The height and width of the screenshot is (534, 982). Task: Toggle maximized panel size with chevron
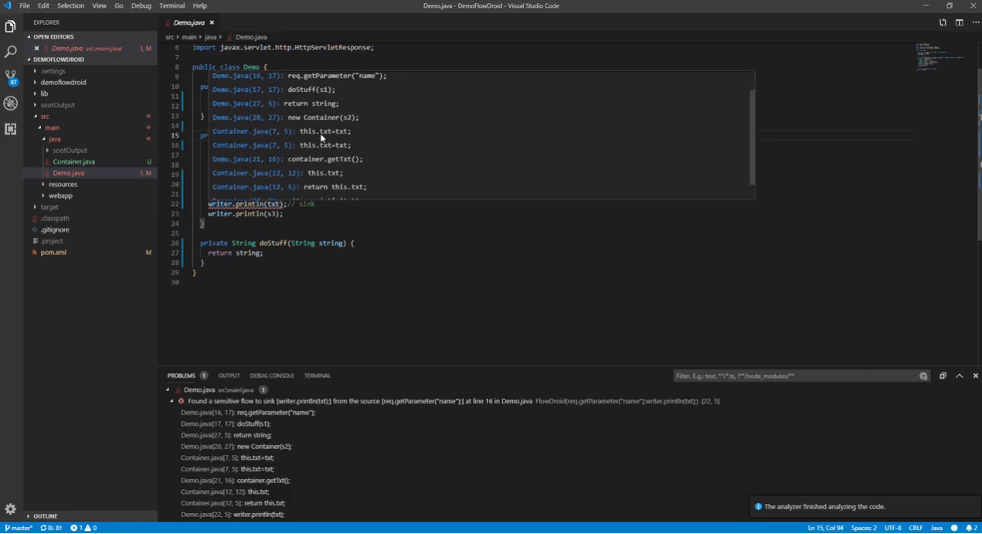pos(959,376)
